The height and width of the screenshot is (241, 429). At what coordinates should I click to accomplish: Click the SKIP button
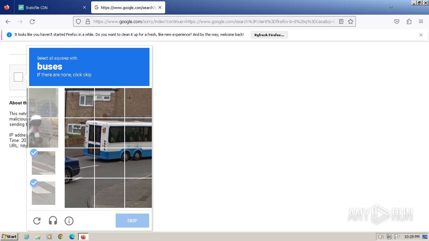(x=132, y=221)
